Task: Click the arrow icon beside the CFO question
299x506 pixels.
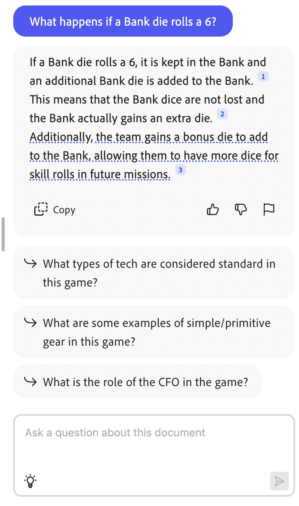Action: 30,381
